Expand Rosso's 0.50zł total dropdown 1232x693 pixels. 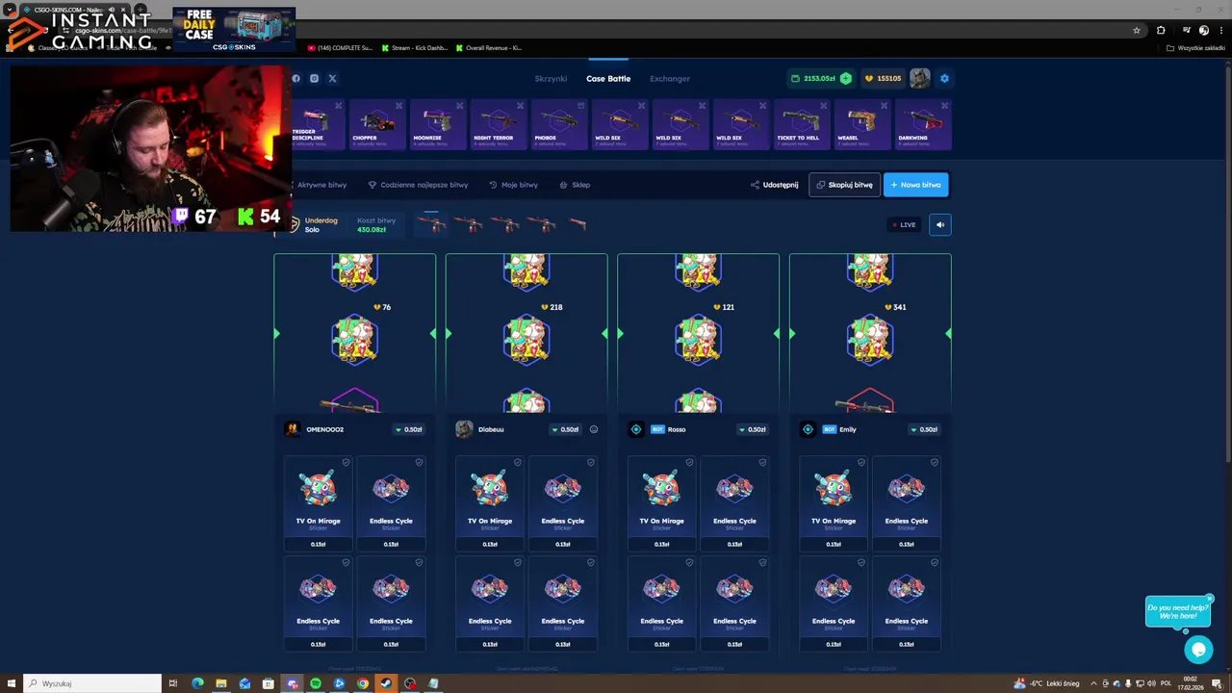(753, 429)
